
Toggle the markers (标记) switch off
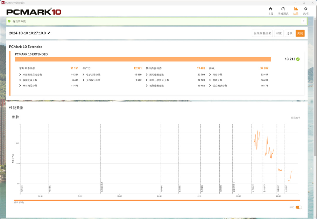pyautogui.click(x=299, y=207)
